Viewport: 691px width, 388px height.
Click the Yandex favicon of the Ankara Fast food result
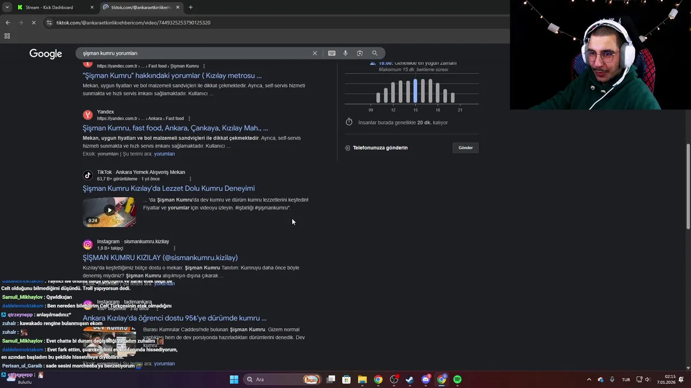coord(87,115)
